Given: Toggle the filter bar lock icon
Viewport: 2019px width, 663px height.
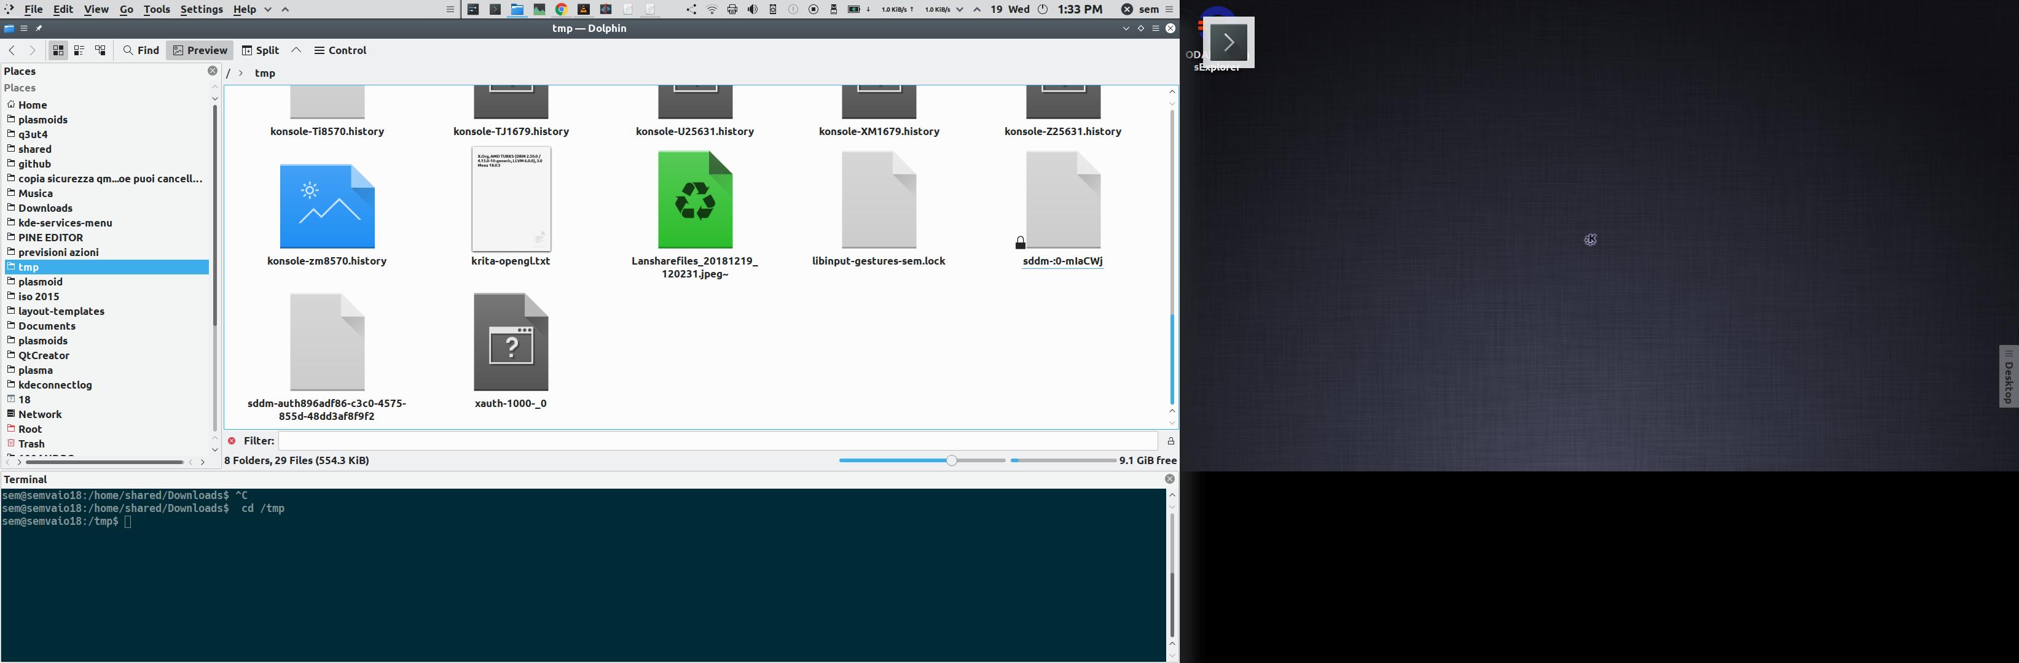Looking at the screenshot, I should (x=1171, y=441).
